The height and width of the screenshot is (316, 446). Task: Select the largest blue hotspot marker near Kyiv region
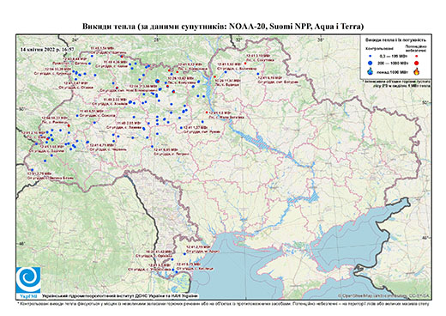(157, 81)
